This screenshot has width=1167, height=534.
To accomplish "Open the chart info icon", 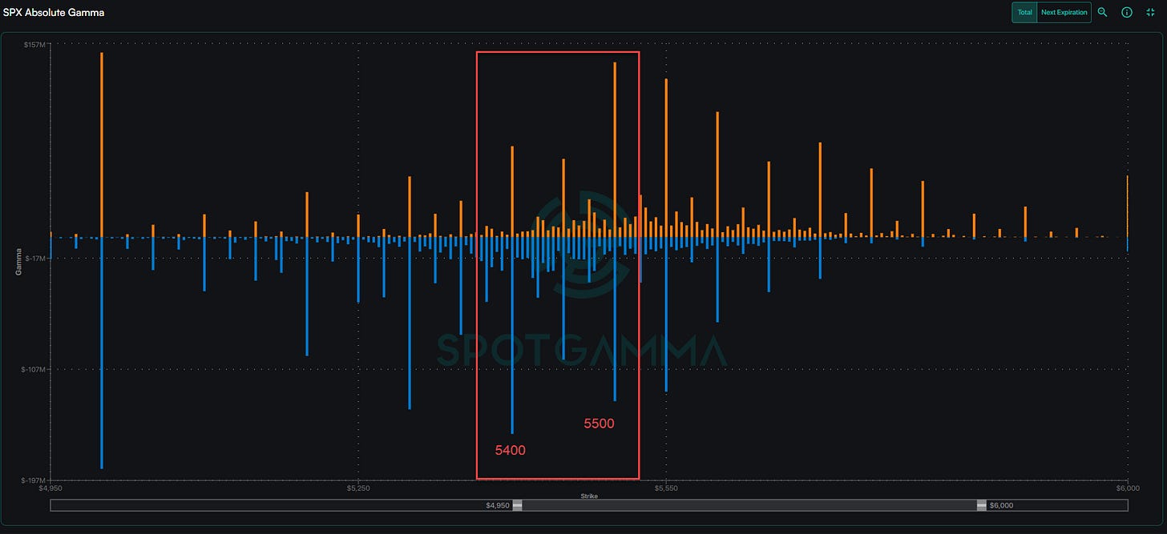I will [x=1126, y=13].
